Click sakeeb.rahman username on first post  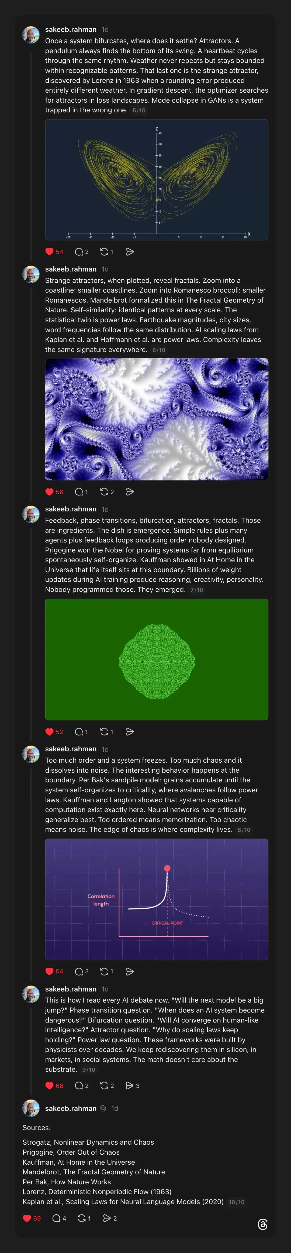pos(70,29)
